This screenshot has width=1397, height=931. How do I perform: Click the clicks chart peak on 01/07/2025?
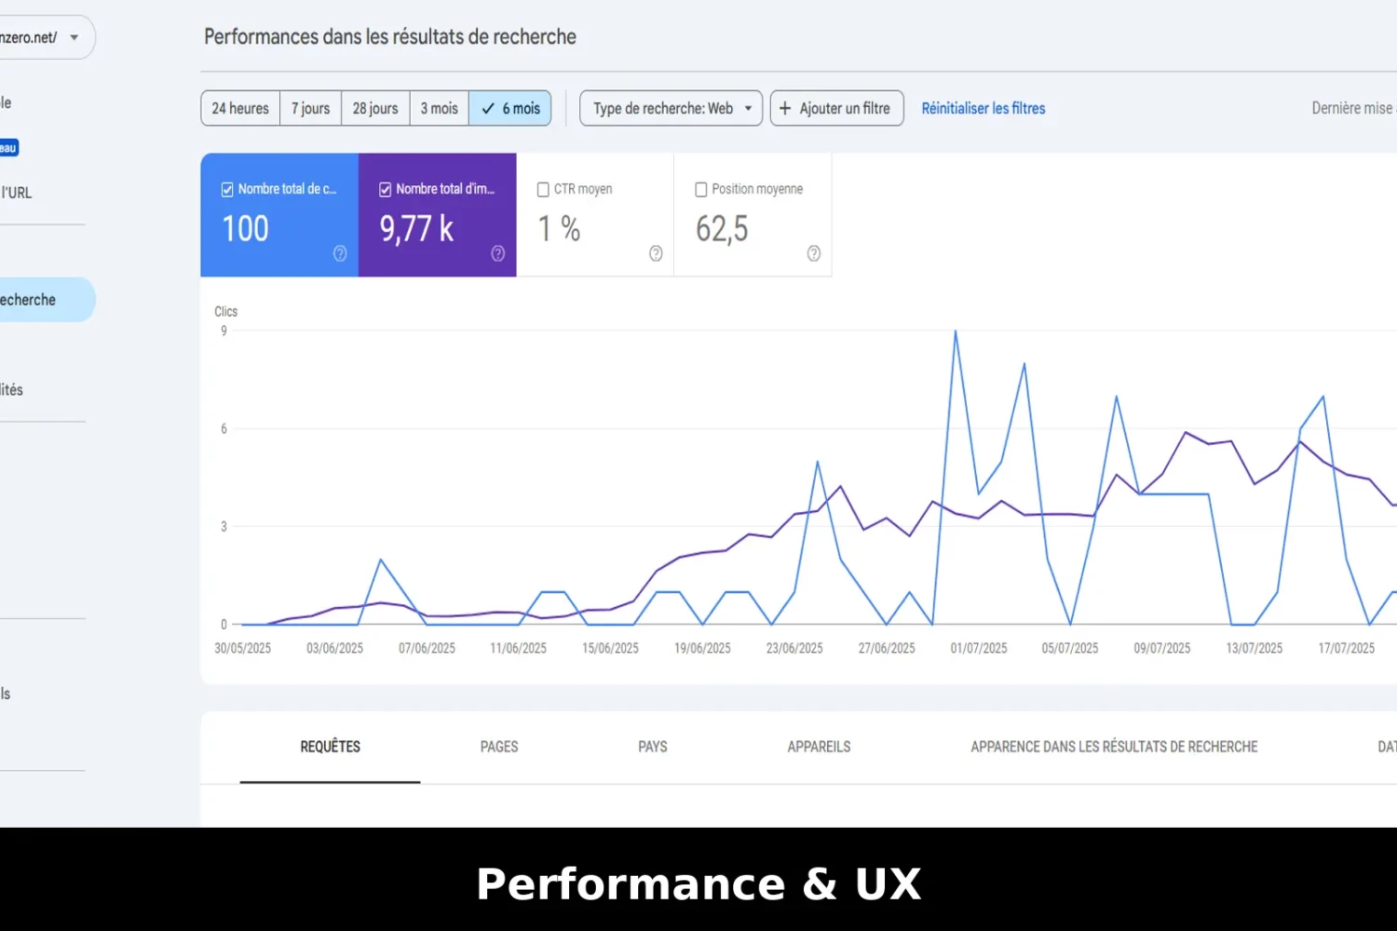point(956,332)
